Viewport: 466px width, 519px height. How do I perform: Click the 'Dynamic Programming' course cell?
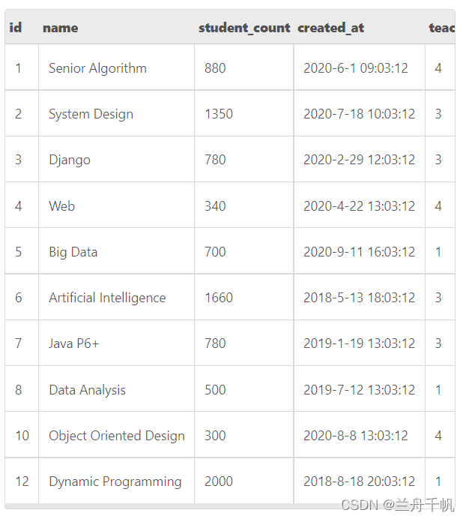pos(115,481)
